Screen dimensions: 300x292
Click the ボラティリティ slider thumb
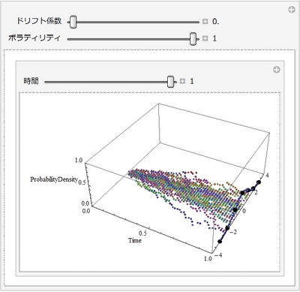193,39
